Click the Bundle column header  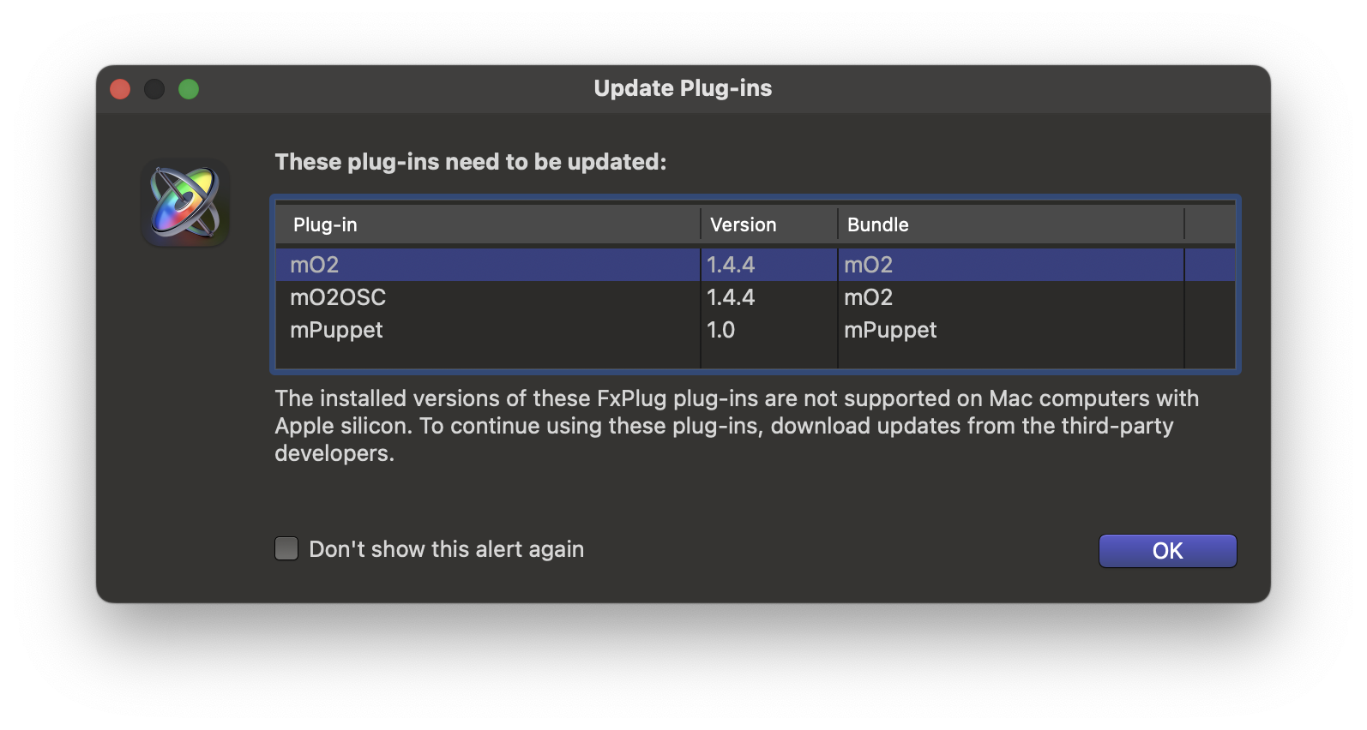(x=877, y=224)
